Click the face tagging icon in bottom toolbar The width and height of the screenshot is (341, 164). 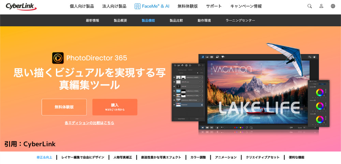click(x=217, y=128)
